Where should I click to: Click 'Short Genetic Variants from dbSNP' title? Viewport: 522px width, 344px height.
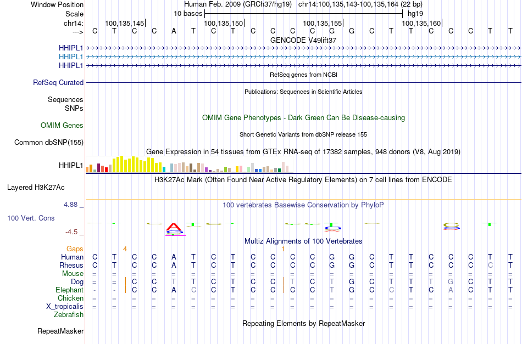point(303,134)
